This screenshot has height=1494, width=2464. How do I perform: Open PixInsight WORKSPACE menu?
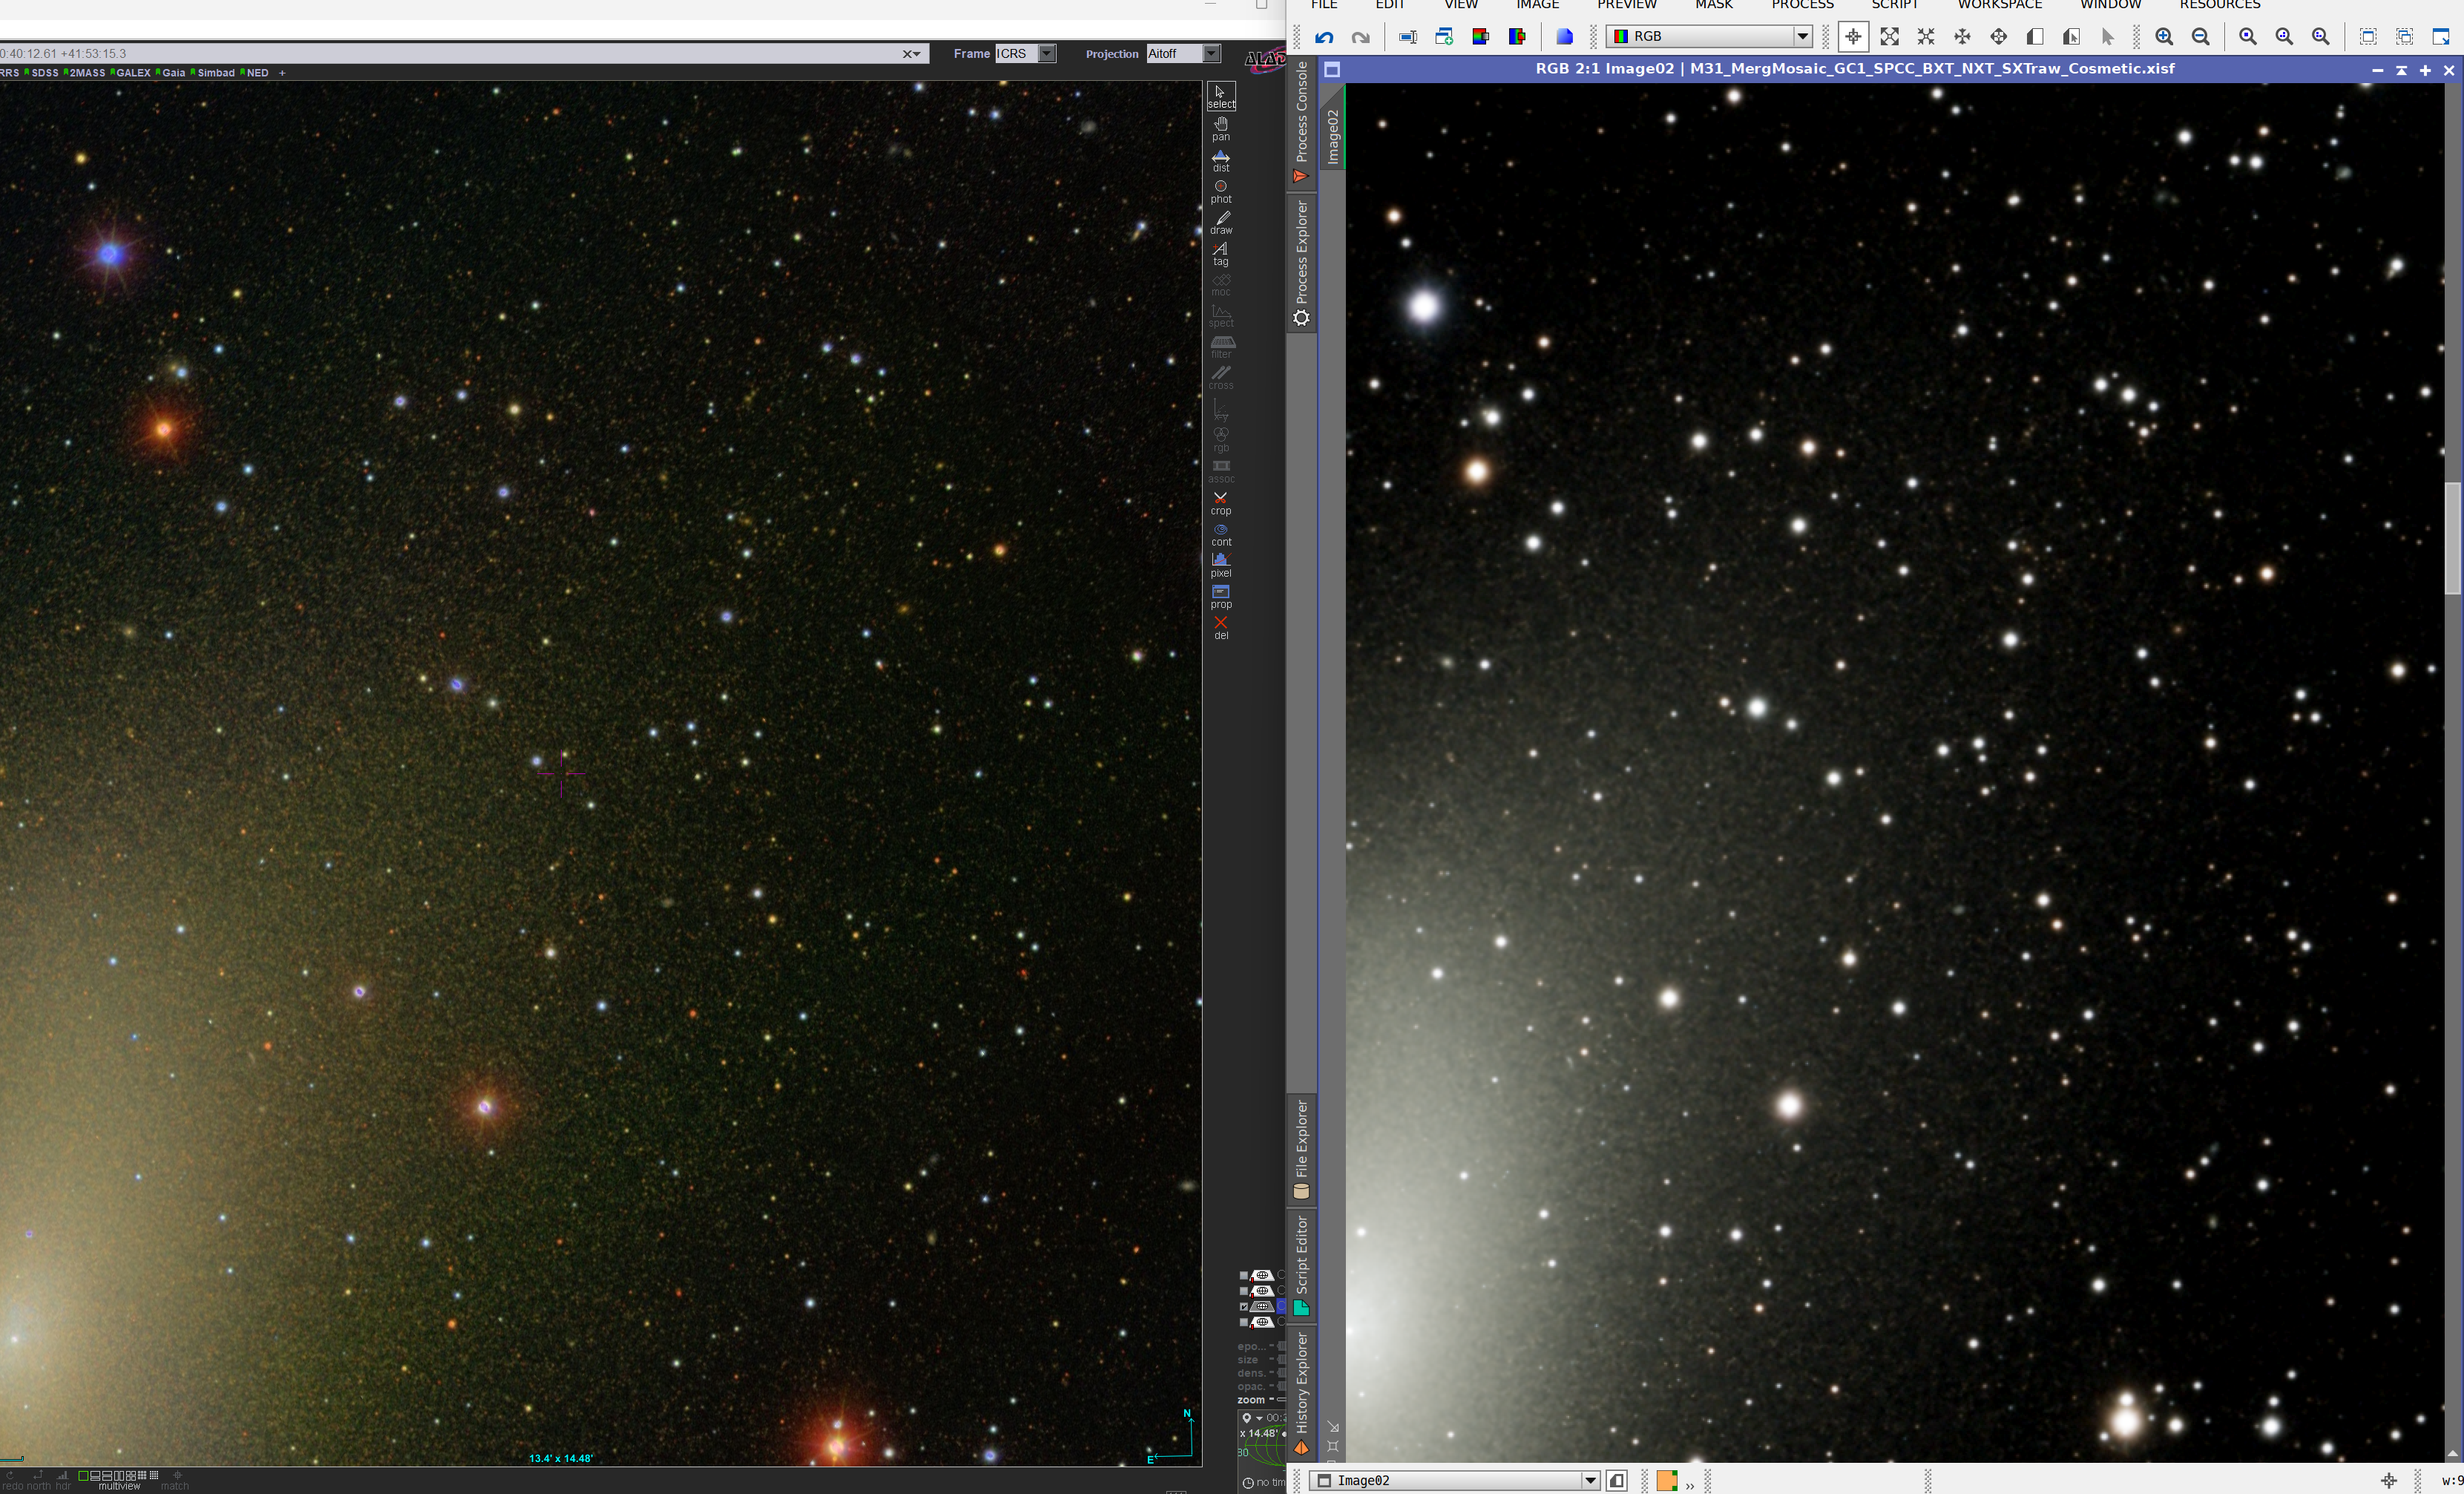[x=2000, y=5]
